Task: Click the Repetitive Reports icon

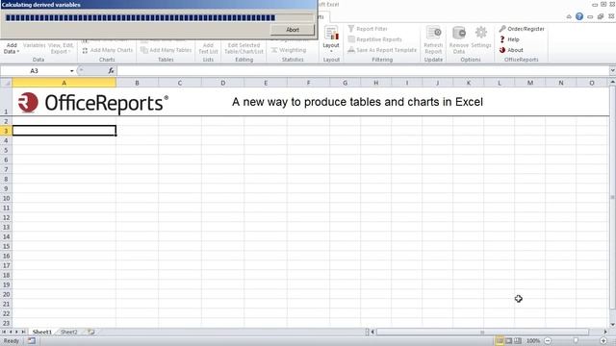Action: coord(351,39)
